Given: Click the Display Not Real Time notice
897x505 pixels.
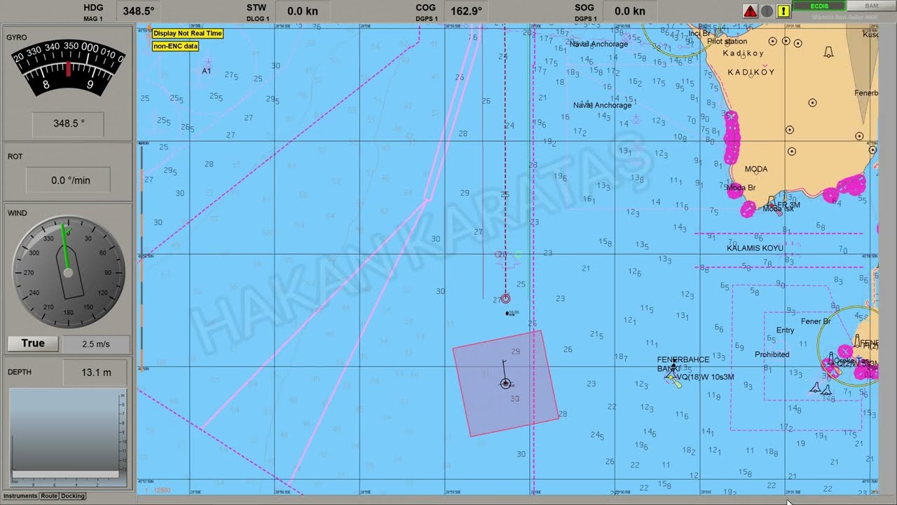Looking at the screenshot, I should tap(188, 33).
